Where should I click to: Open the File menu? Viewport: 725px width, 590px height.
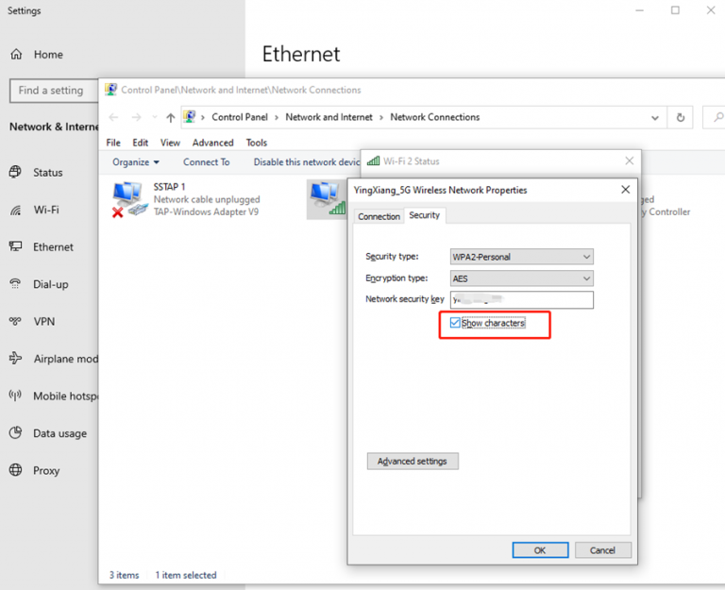pyautogui.click(x=113, y=143)
